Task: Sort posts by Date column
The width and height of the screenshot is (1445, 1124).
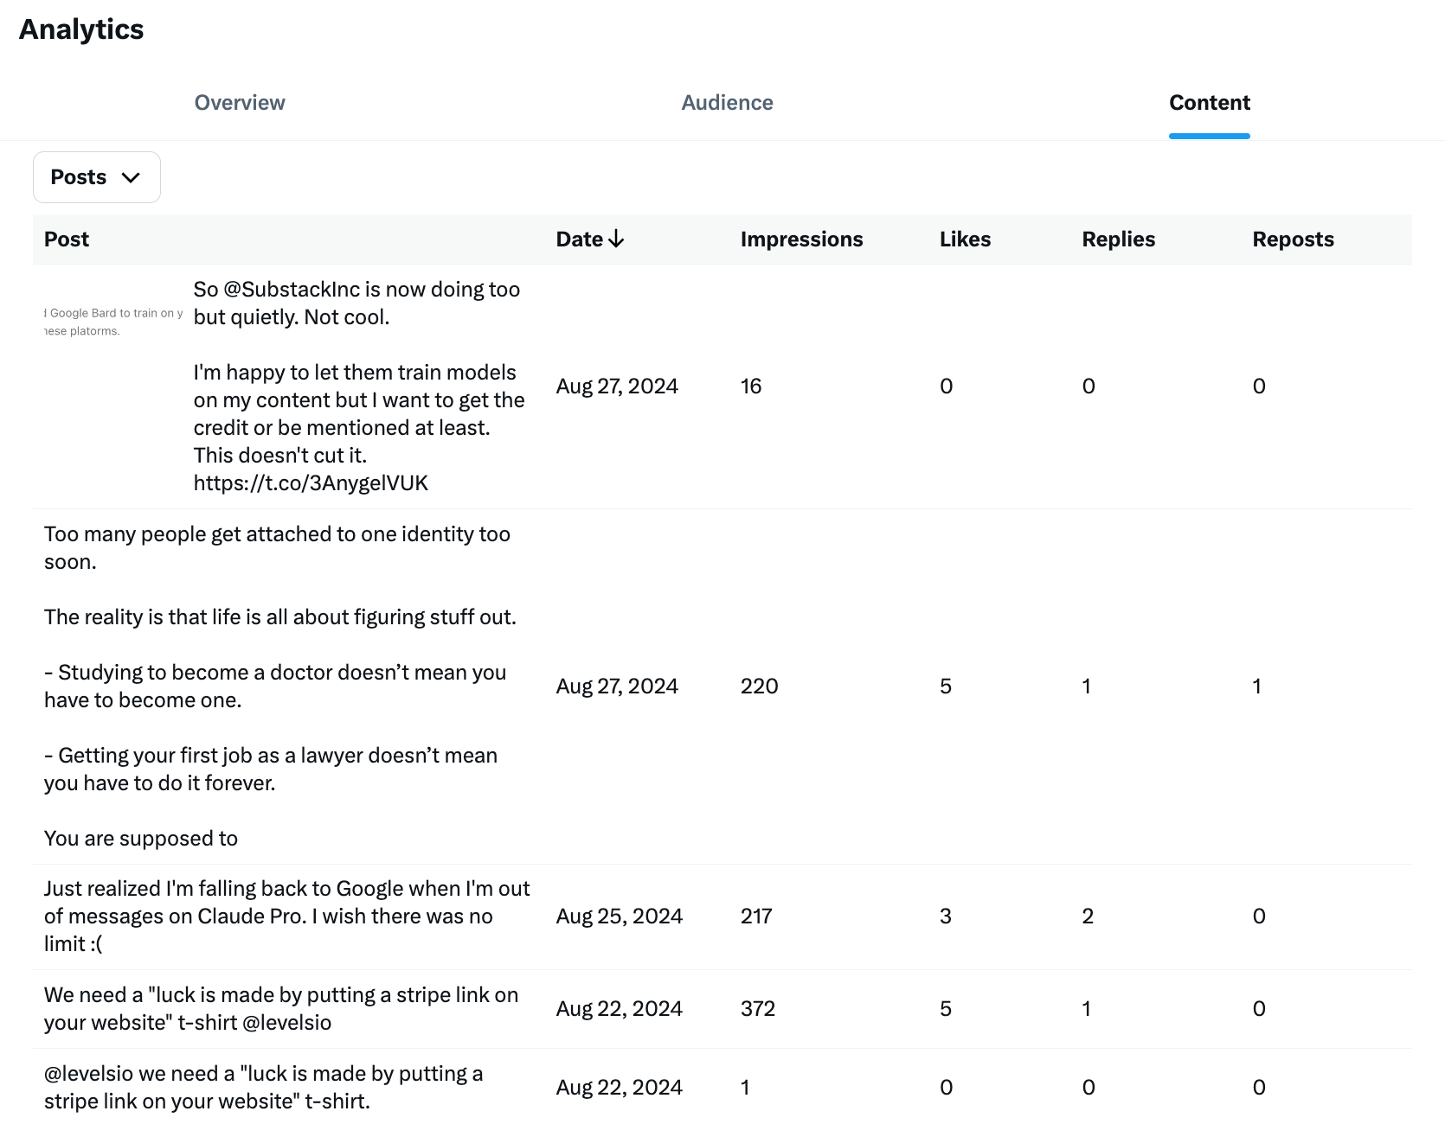Action: pyautogui.click(x=580, y=239)
